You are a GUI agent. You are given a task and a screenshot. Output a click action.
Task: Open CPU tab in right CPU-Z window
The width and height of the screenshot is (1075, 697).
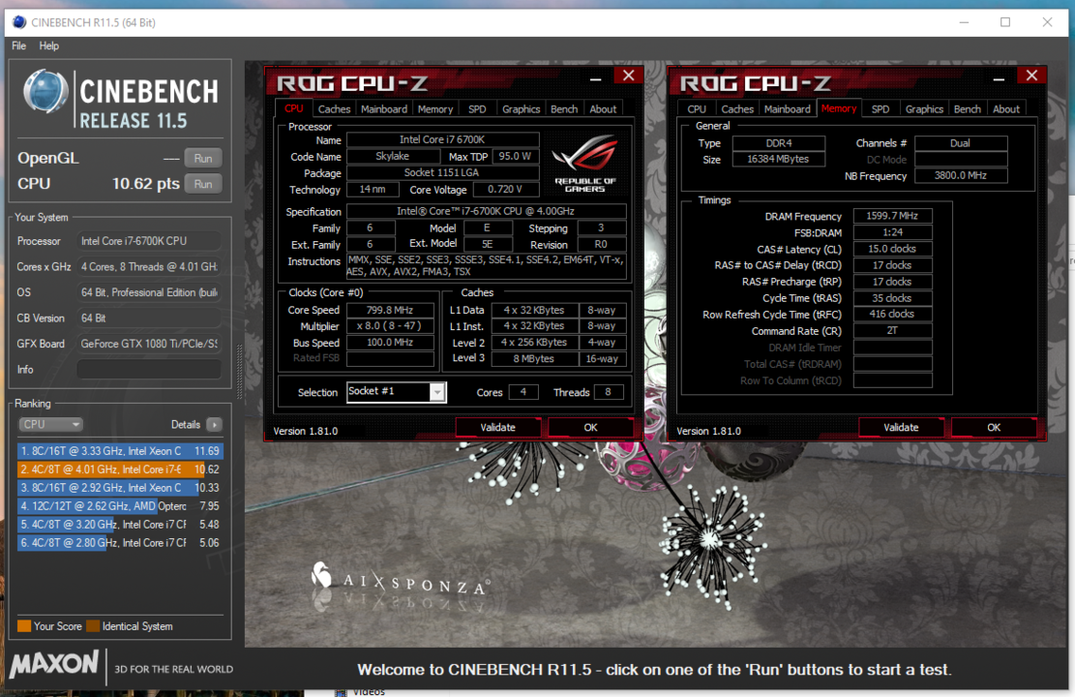pyautogui.click(x=697, y=109)
